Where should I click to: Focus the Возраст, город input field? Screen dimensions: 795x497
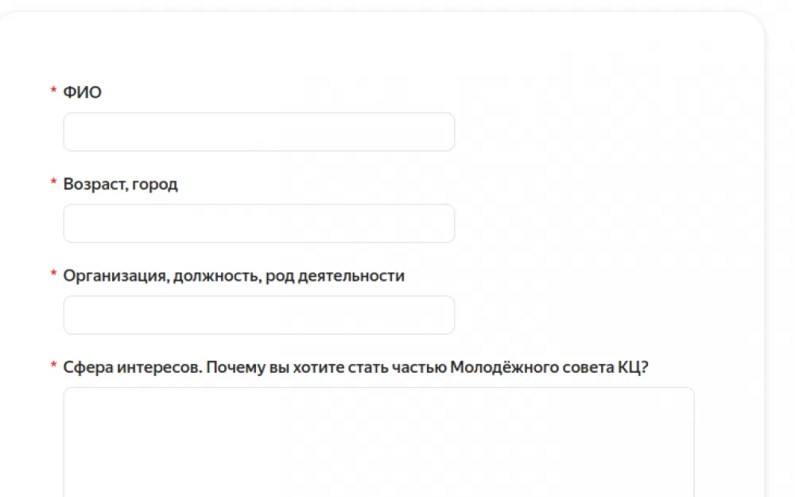(x=259, y=223)
